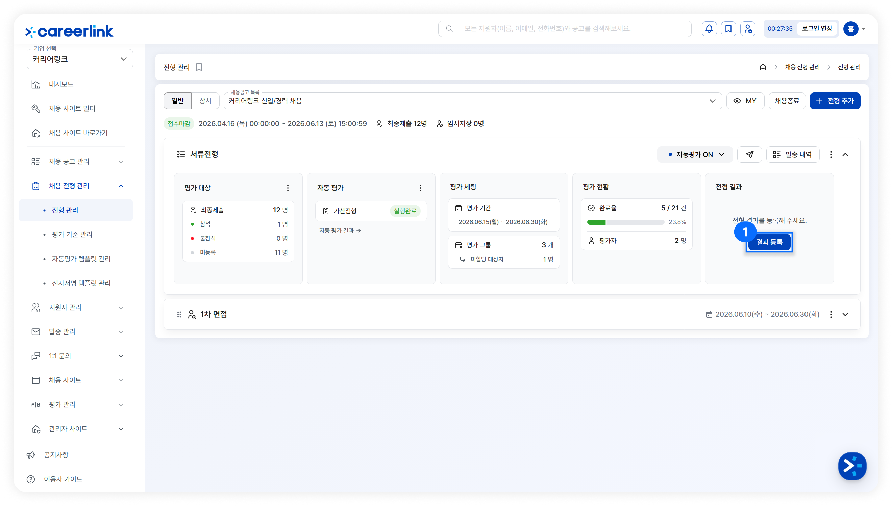Click the 평가 기간 date box
This screenshot has width=892, height=506.
coord(503,215)
